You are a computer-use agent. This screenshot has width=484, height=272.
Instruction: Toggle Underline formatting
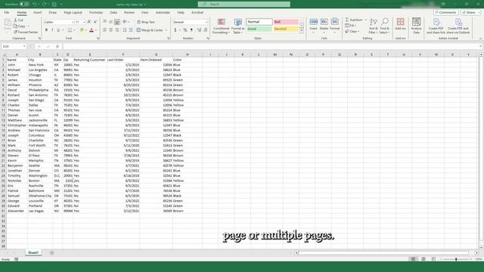[x=58, y=30]
